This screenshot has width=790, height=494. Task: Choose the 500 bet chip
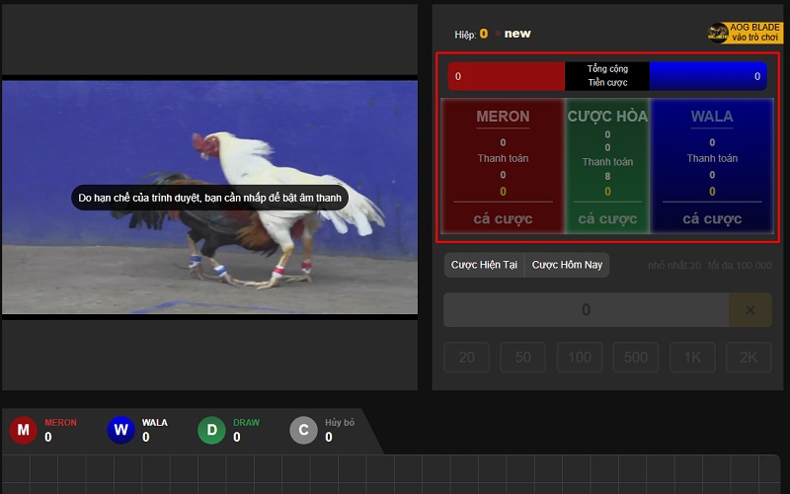636,357
